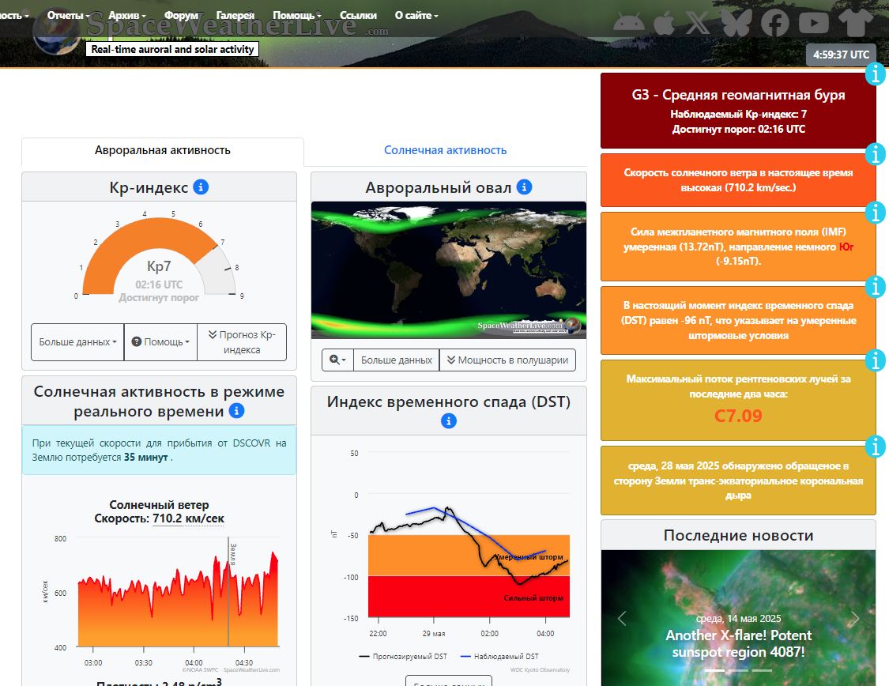Click info icon on X-ray flux alert
The height and width of the screenshot is (686, 889).
(x=876, y=360)
